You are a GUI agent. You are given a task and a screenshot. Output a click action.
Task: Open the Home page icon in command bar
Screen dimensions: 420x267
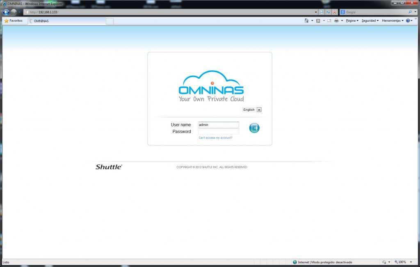coord(306,20)
